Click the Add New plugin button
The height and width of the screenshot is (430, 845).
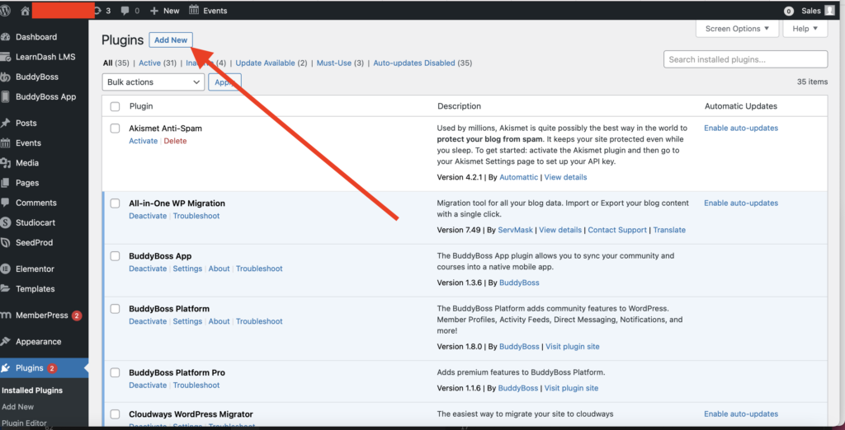171,40
